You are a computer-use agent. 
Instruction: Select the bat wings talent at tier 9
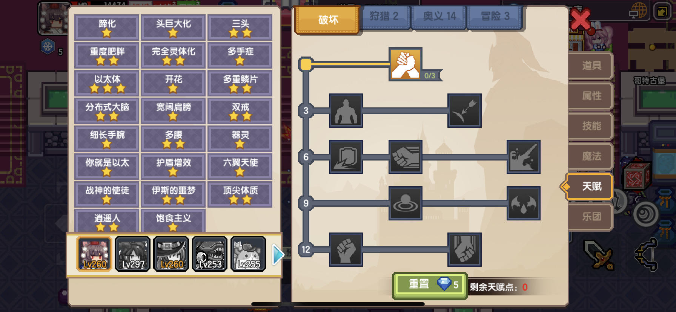pos(524,203)
